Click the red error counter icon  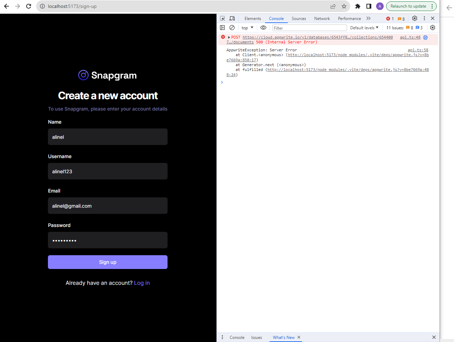tap(389, 18)
